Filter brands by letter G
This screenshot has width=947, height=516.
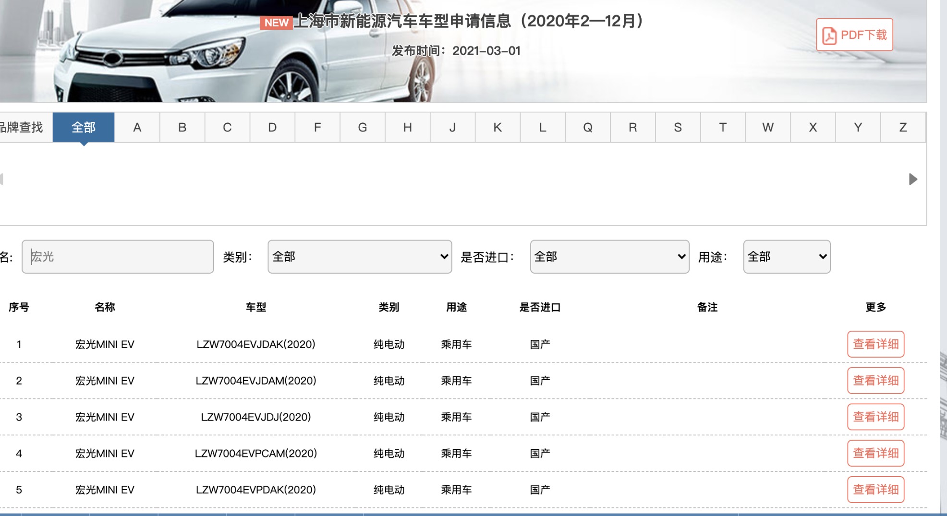tap(363, 127)
